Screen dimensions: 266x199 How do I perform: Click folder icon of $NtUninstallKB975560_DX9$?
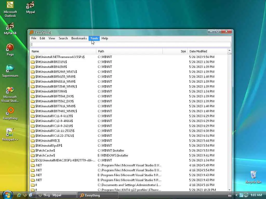coord(32,96)
